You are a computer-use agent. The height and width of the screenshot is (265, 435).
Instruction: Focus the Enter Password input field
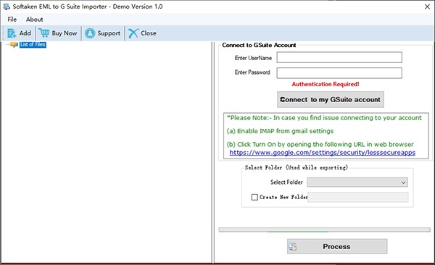[x=339, y=72]
